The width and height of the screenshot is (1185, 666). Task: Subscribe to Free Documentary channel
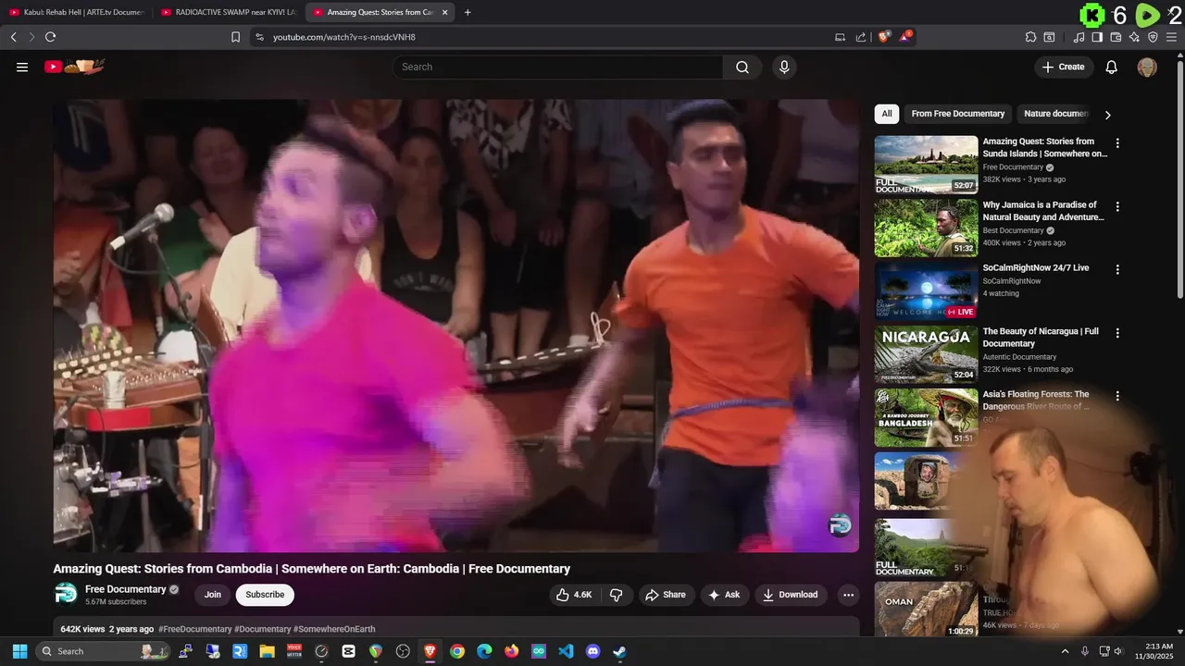(265, 595)
